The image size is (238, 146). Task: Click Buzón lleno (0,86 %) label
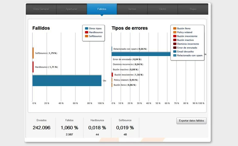pyautogui.click(x=125, y=85)
